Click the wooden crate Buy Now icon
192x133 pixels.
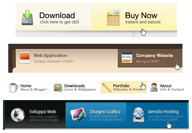click(x=113, y=17)
